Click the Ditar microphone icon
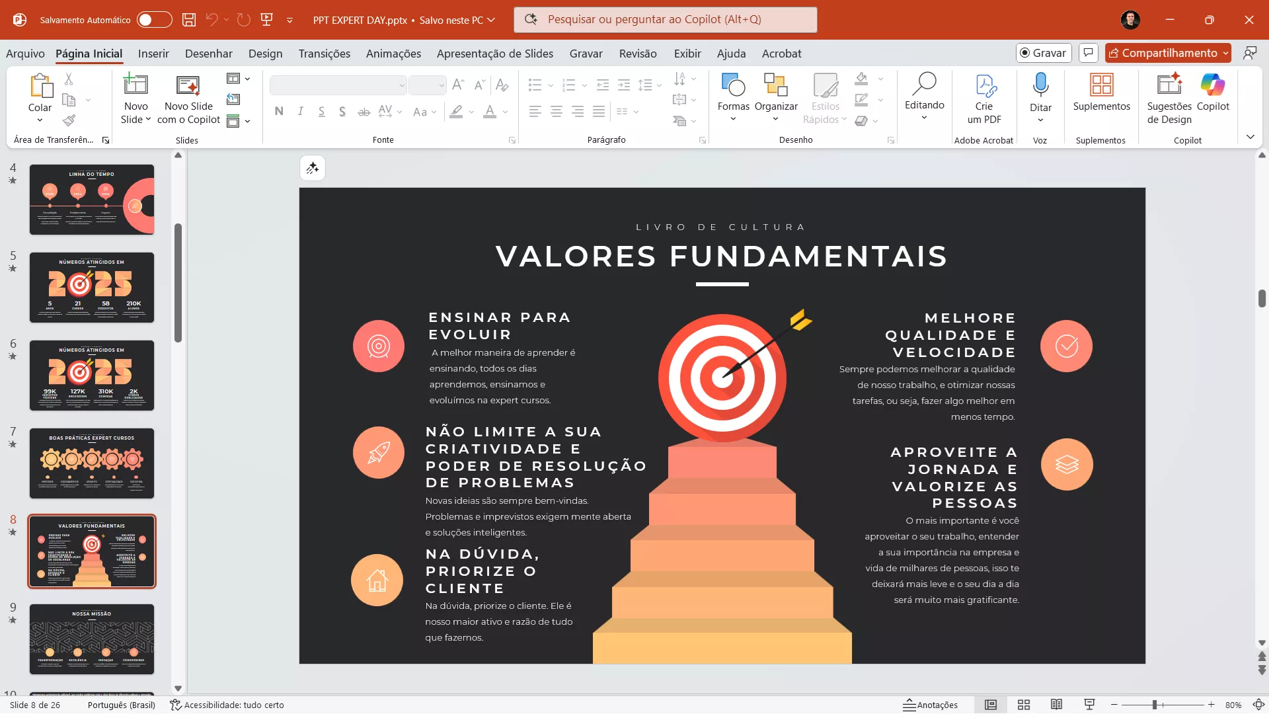 [1040, 85]
